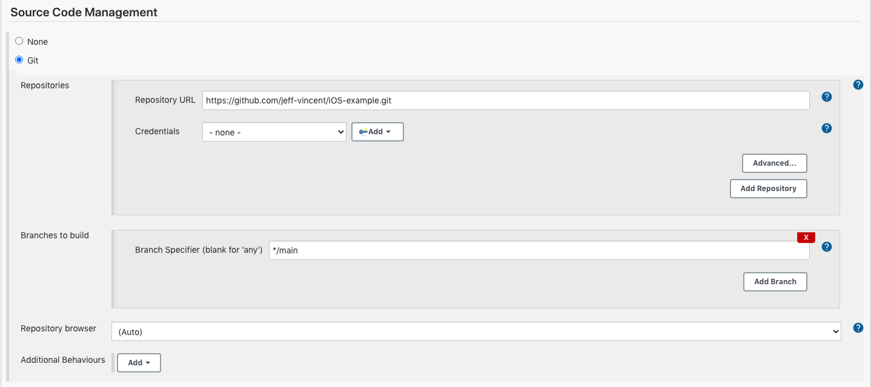Focus the Repository URL input field
The width and height of the screenshot is (871, 387).
click(506, 100)
